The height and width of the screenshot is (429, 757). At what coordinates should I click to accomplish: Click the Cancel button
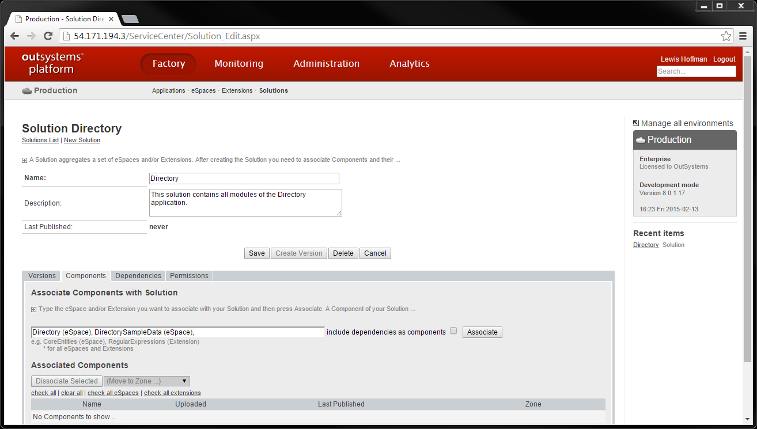tap(375, 253)
